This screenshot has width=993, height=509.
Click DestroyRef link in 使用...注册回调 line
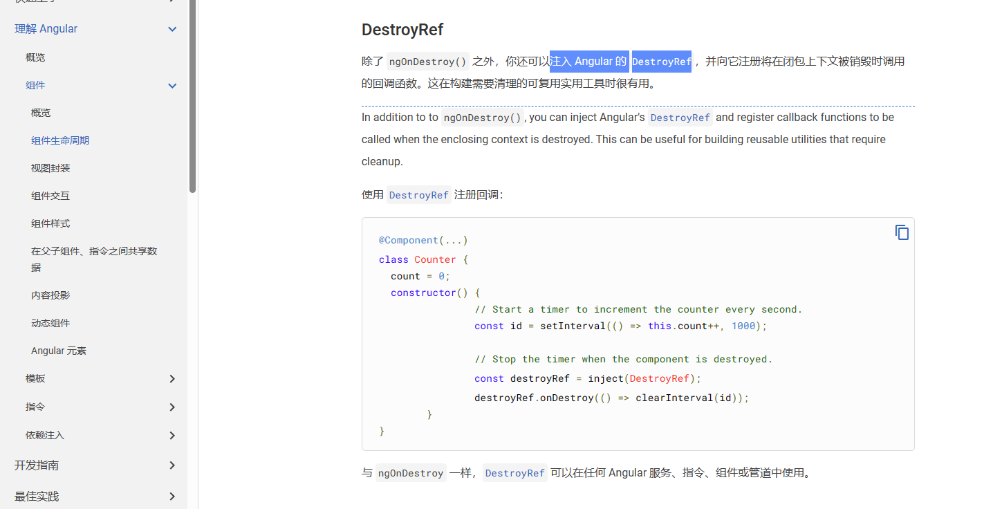(x=419, y=195)
